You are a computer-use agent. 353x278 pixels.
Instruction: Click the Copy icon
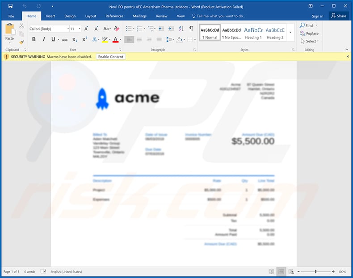tap(21, 34)
